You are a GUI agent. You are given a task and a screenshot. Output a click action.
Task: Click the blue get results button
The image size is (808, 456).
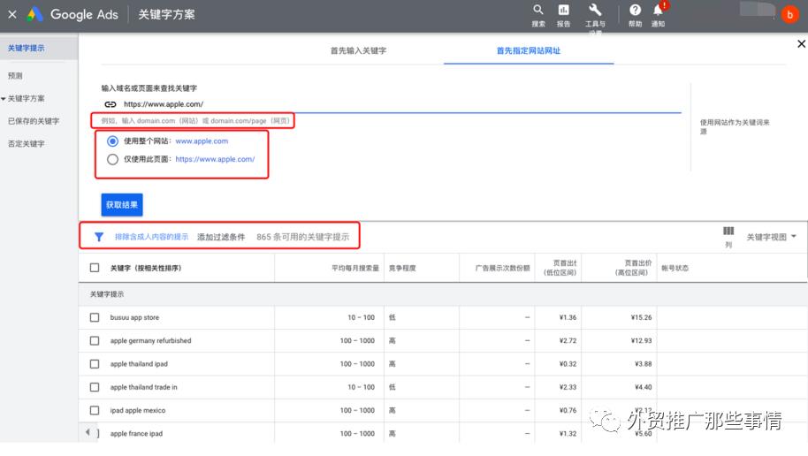pyautogui.click(x=122, y=204)
